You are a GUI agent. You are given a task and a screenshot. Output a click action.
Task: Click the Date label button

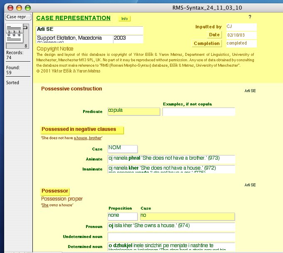pos(214,35)
